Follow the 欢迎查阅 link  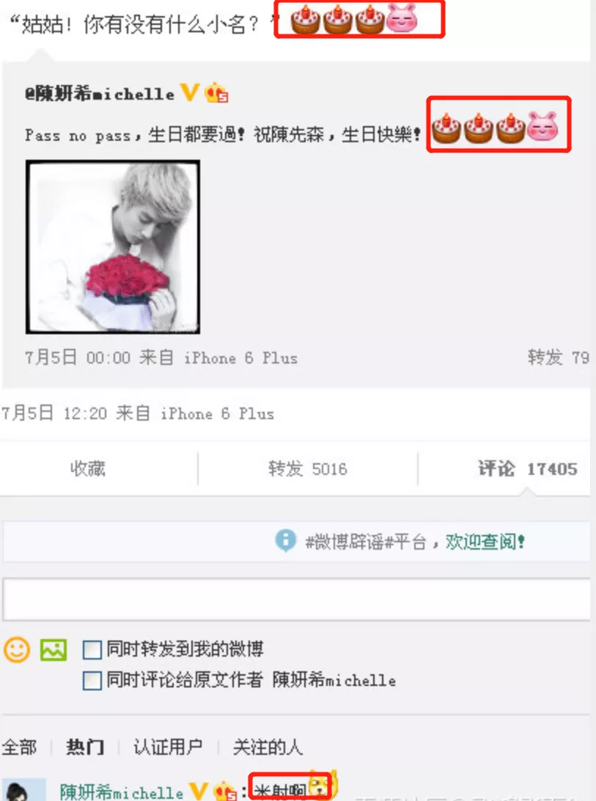pyautogui.click(x=485, y=542)
